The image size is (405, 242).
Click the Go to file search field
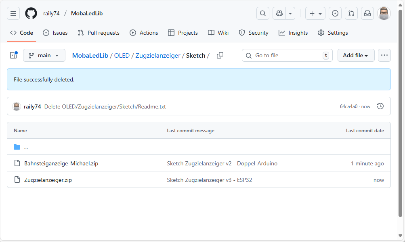(x=287, y=55)
